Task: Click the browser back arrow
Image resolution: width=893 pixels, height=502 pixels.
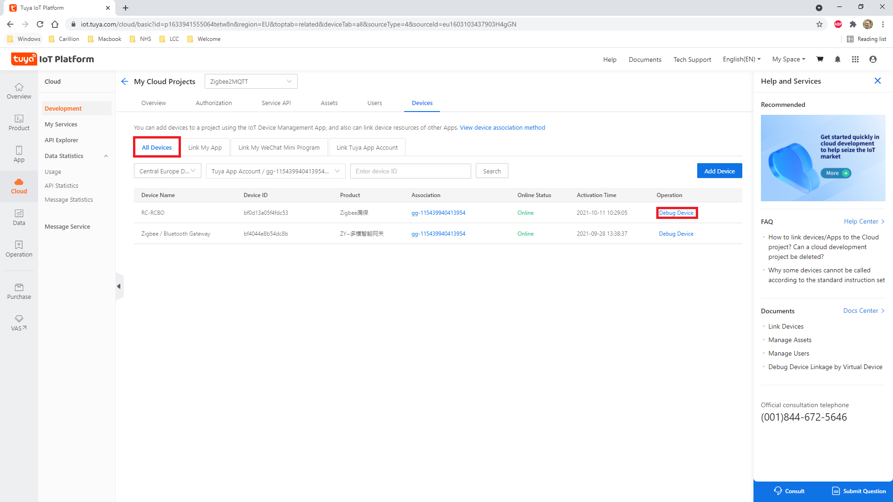Action: coord(10,24)
